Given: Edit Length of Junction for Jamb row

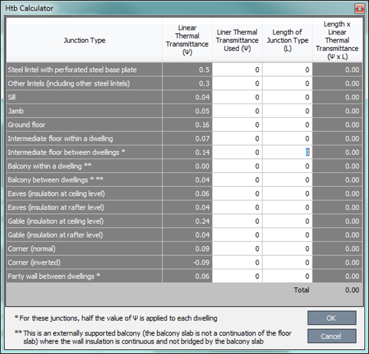Looking at the screenshot, I should [287, 111].
